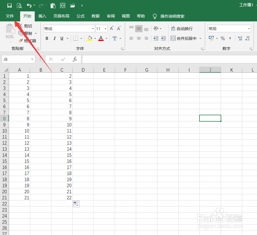The width and height of the screenshot is (257, 235).
Task: Click the Undo arrow icon
Action: 29,6
